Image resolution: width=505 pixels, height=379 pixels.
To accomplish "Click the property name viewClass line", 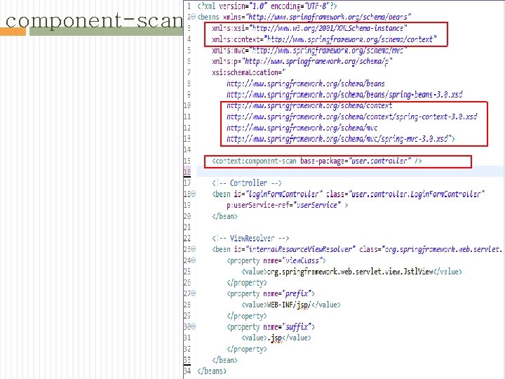I will 276,260.
